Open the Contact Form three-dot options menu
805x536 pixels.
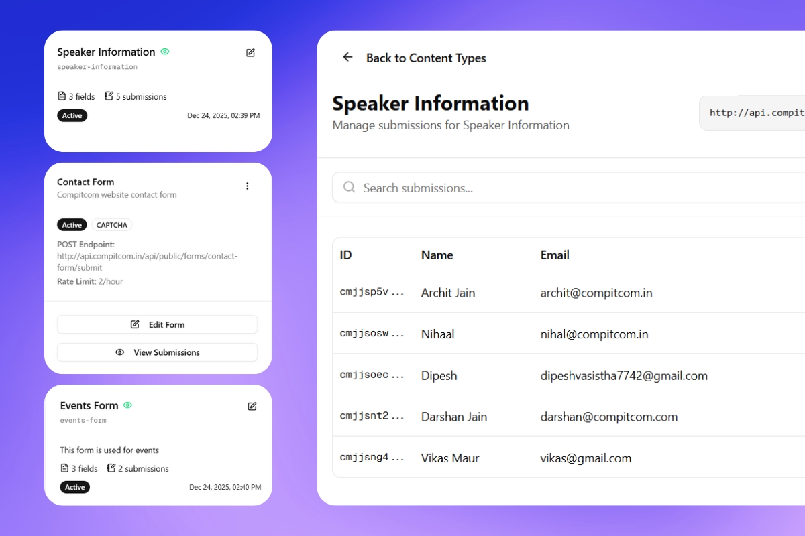pos(247,186)
